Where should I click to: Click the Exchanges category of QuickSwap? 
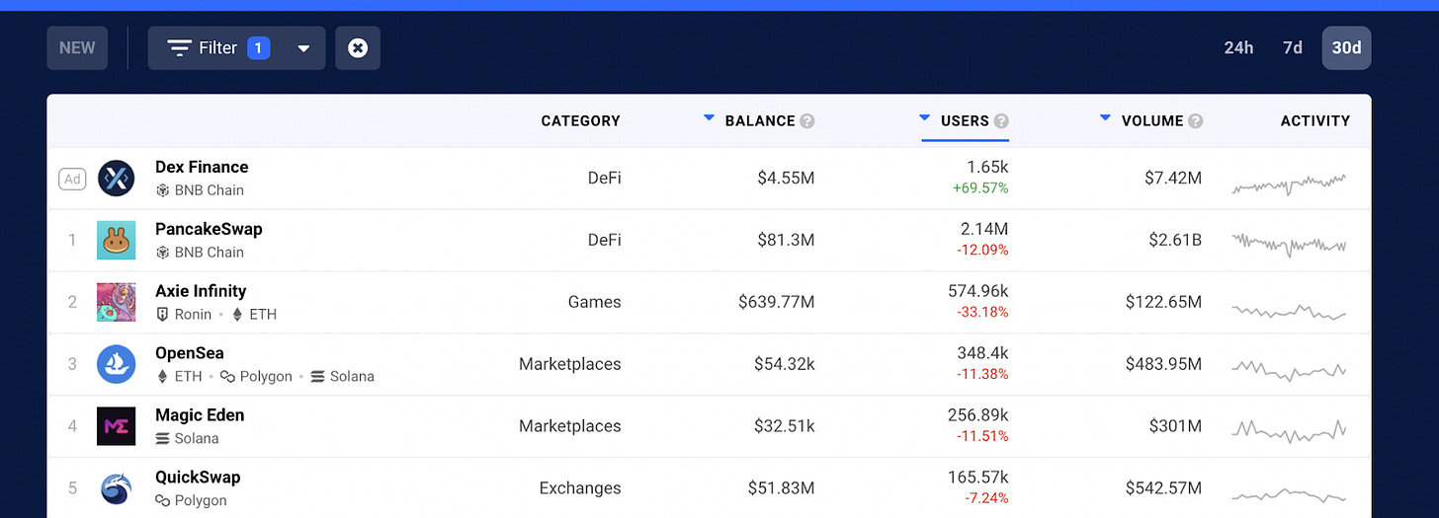pyautogui.click(x=580, y=487)
